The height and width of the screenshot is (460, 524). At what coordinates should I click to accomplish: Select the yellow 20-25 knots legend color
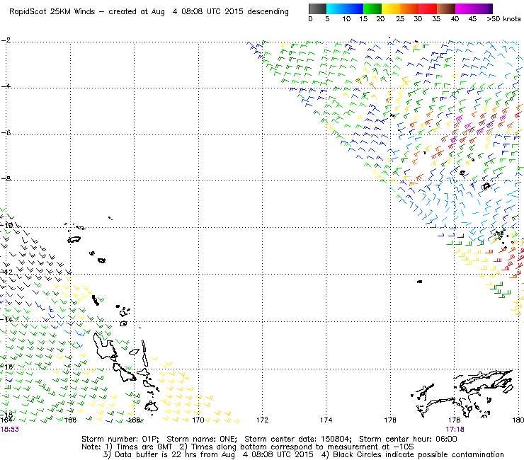[391, 8]
